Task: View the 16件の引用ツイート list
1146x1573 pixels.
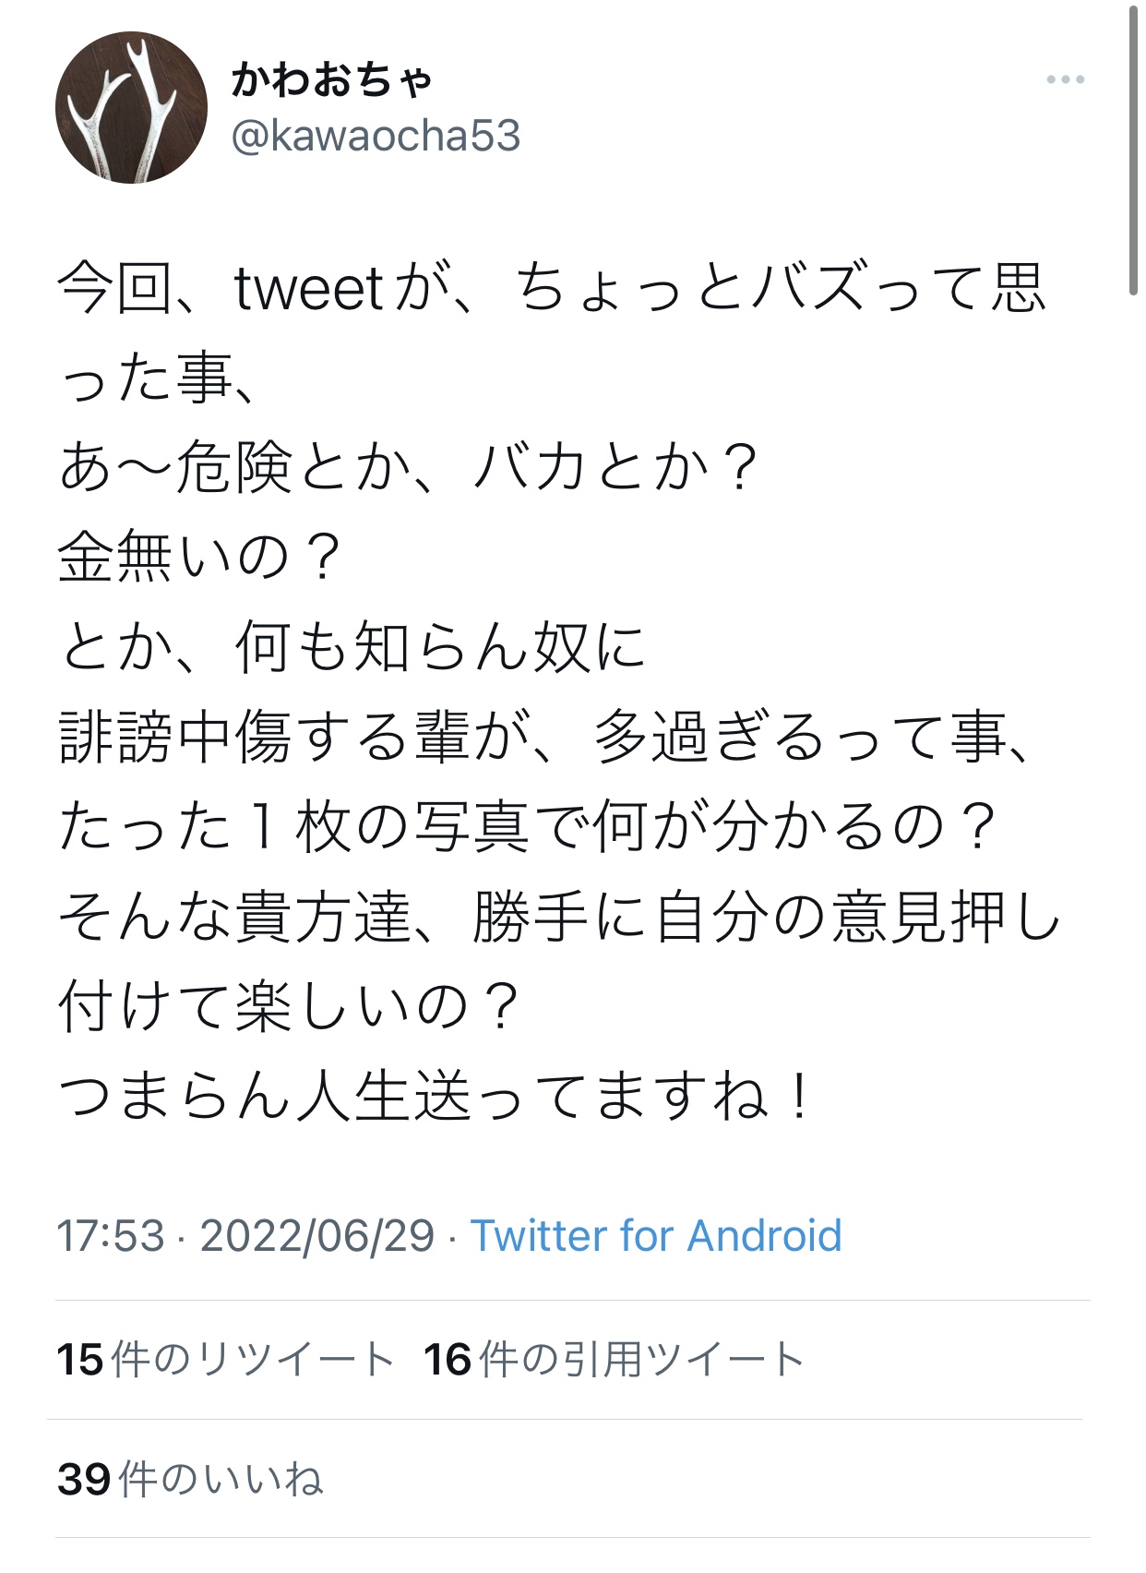Action: (614, 1359)
